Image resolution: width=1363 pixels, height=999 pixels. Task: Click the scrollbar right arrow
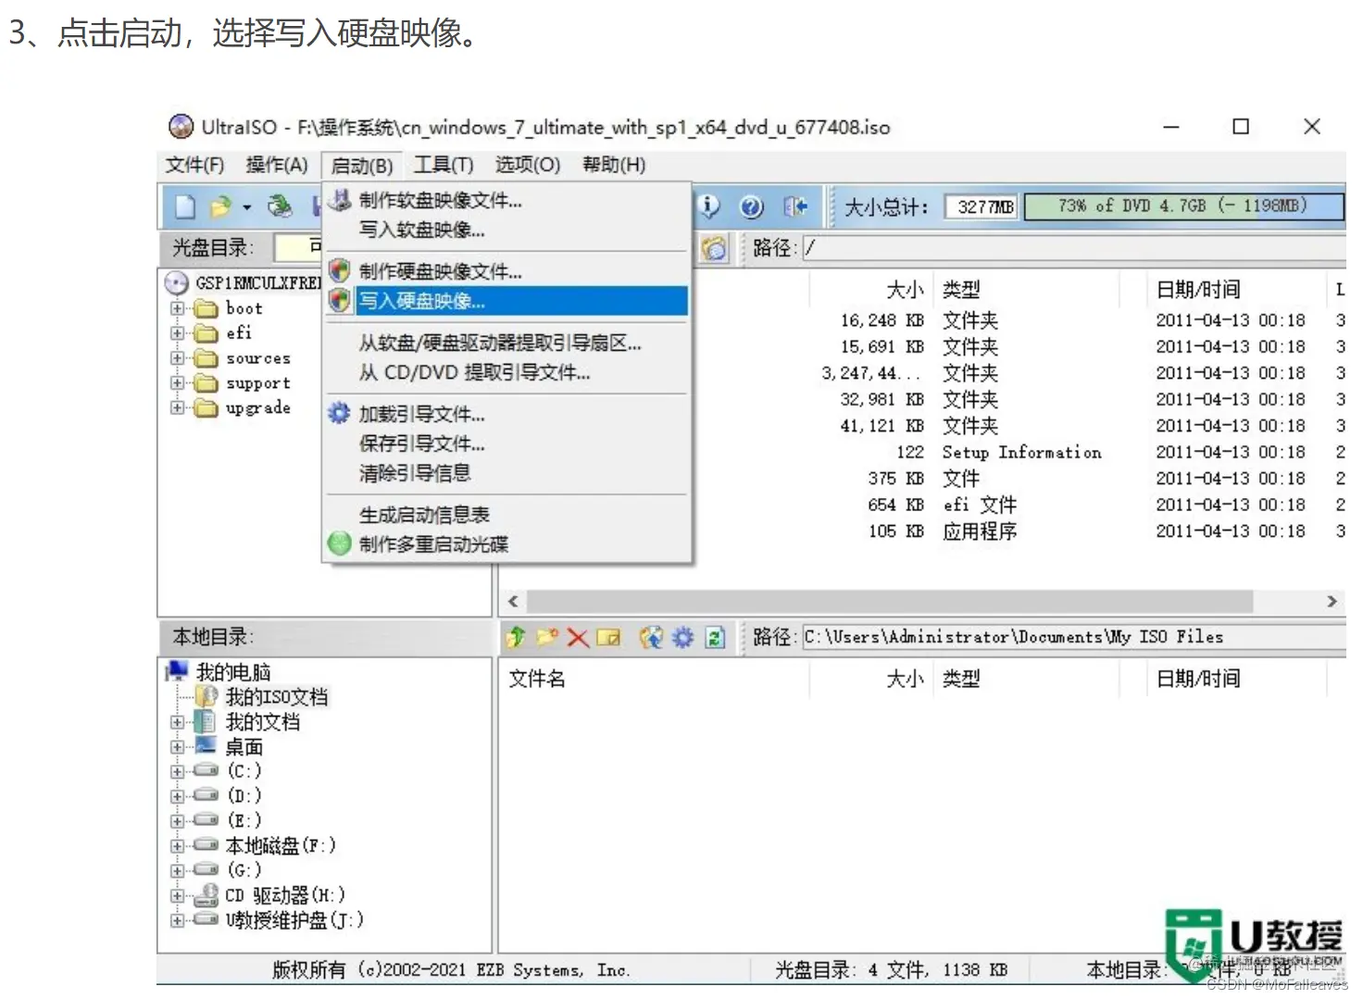(1332, 601)
